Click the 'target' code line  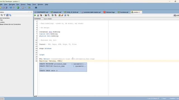coord(42,55)
